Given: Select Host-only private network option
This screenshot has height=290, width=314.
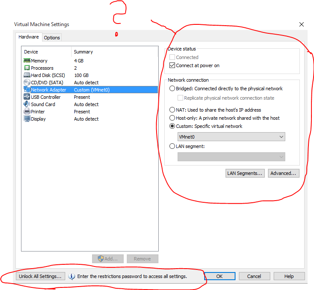Looking at the screenshot, I should 172,118.
